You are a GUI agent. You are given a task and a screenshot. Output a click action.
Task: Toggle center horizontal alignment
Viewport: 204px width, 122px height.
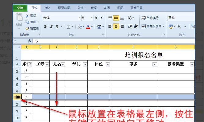[x=116, y=27]
